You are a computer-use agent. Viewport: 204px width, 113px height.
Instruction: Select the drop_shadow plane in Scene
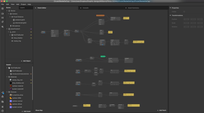click(x=18, y=38)
